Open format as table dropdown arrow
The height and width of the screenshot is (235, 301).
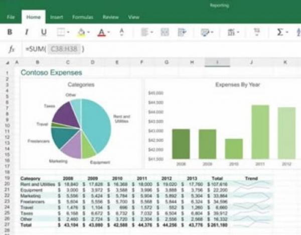212,32
